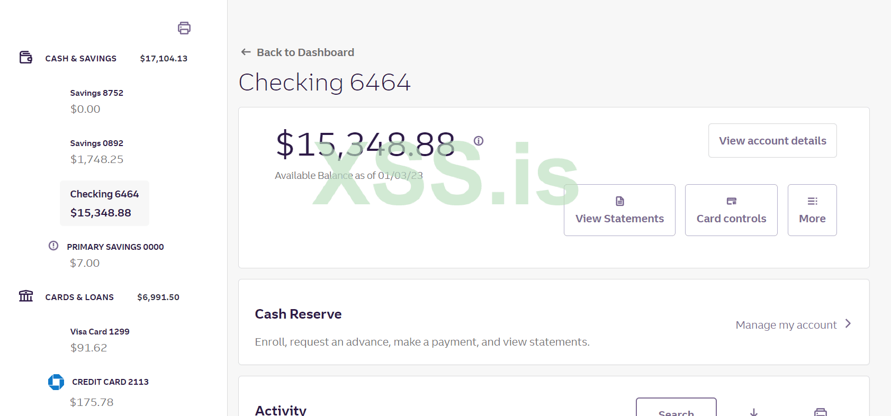Open Visa Card 1299 account
The image size is (891, 416).
click(x=100, y=339)
